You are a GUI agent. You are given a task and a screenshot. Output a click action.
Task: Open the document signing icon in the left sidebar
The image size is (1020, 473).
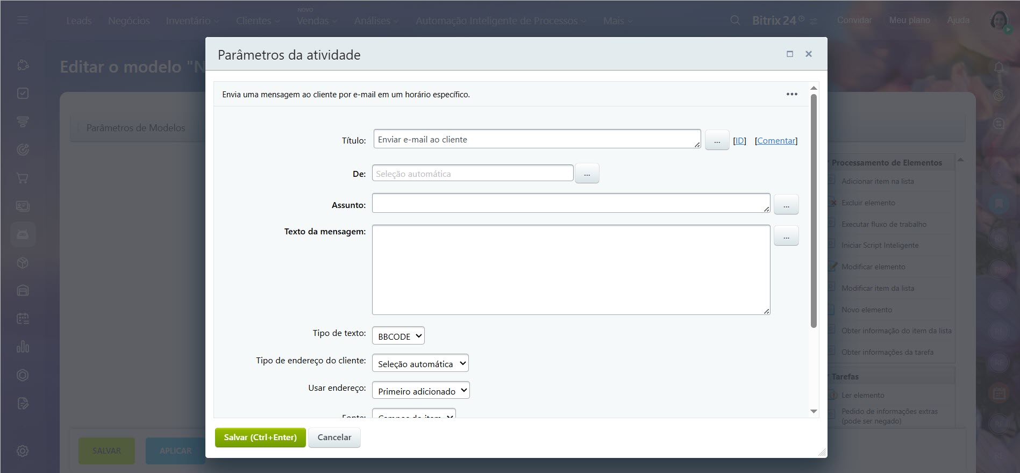pyautogui.click(x=23, y=403)
